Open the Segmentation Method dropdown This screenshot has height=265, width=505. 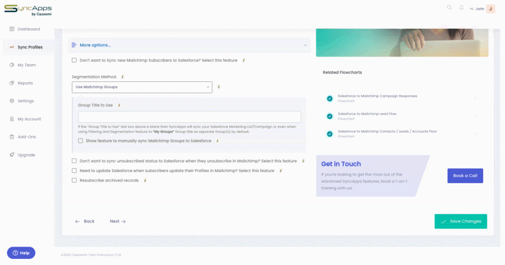tap(142, 87)
